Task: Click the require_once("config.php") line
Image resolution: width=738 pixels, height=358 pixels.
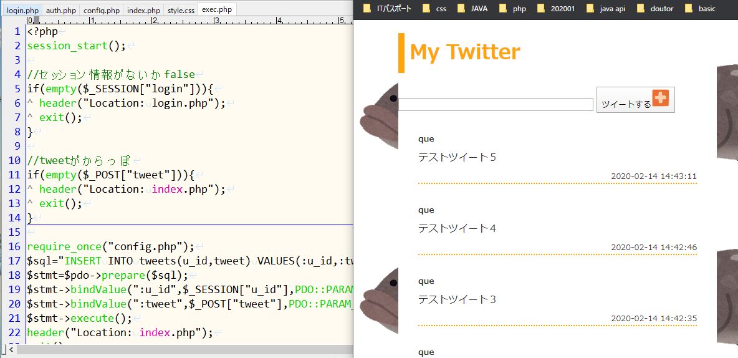Action: pyautogui.click(x=111, y=247)
